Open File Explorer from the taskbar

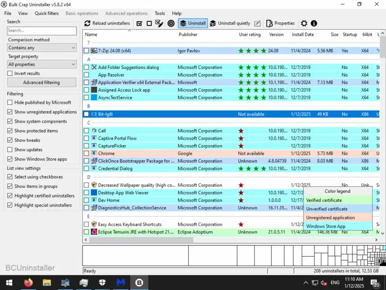(x=47, y=282)
